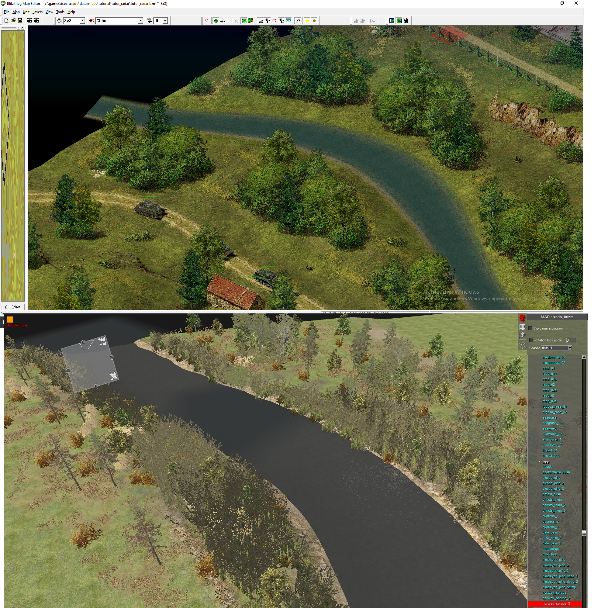This screenshot has height=608, width=608.
Task: Enable Clip camera position checkbox
Action: coord(530,328)
